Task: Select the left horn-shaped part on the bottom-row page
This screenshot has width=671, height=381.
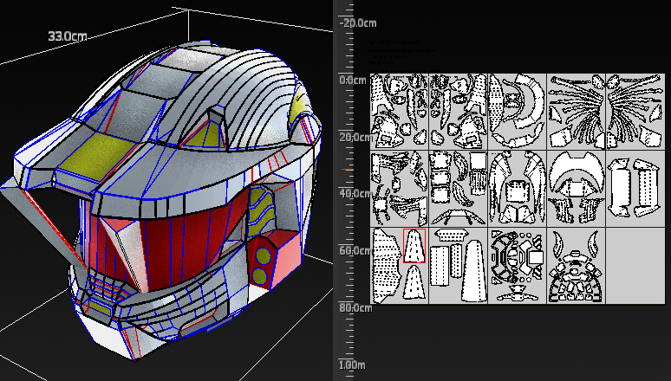Action: click(x=557, y=242)
